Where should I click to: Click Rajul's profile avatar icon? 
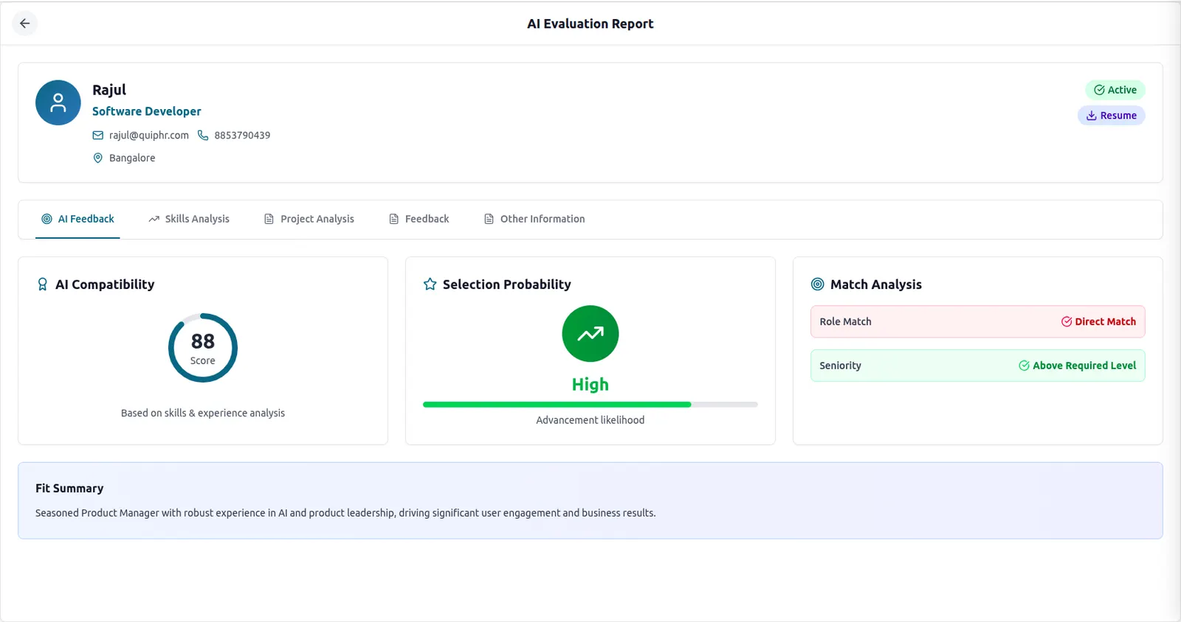coord(58,102)
